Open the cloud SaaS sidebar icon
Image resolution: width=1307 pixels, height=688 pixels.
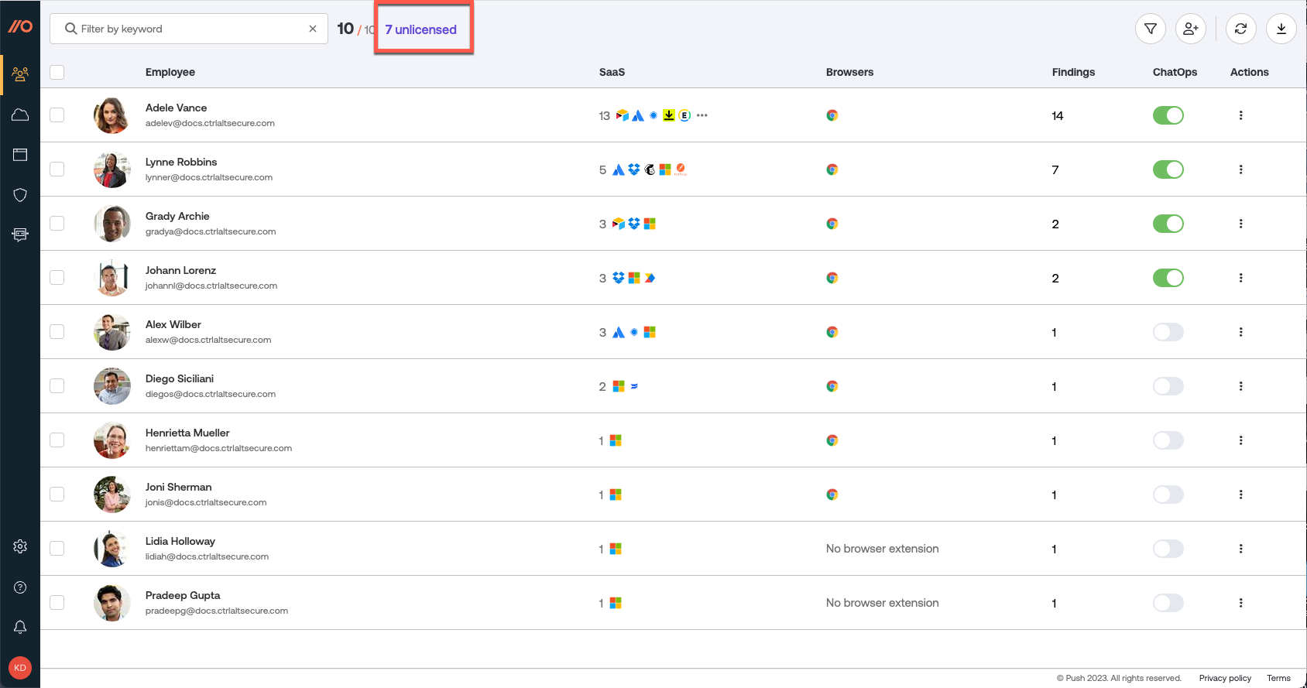coord(20,115)
